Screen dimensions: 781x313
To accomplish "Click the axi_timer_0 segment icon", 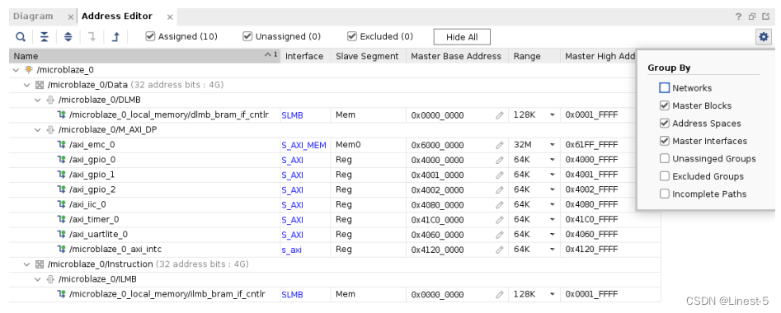I will coord(61,219).
